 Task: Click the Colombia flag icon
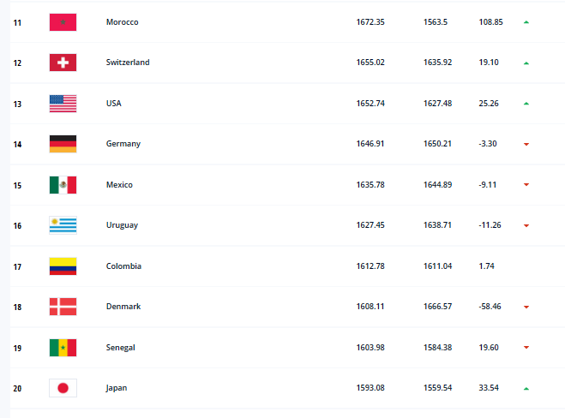tap(63, 266)
